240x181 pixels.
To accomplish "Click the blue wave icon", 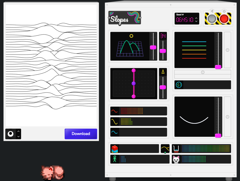I will pyautogui.click(x=114, y=132).
